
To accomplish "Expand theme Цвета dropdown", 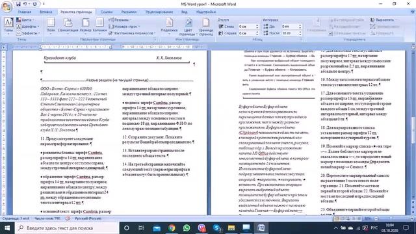I will (25, 20).
